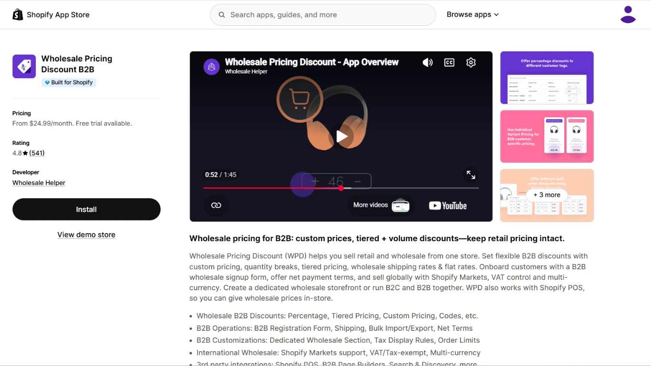651x366 pixels.
Task: Open the video on YouTube
Action: coord(448,206)
